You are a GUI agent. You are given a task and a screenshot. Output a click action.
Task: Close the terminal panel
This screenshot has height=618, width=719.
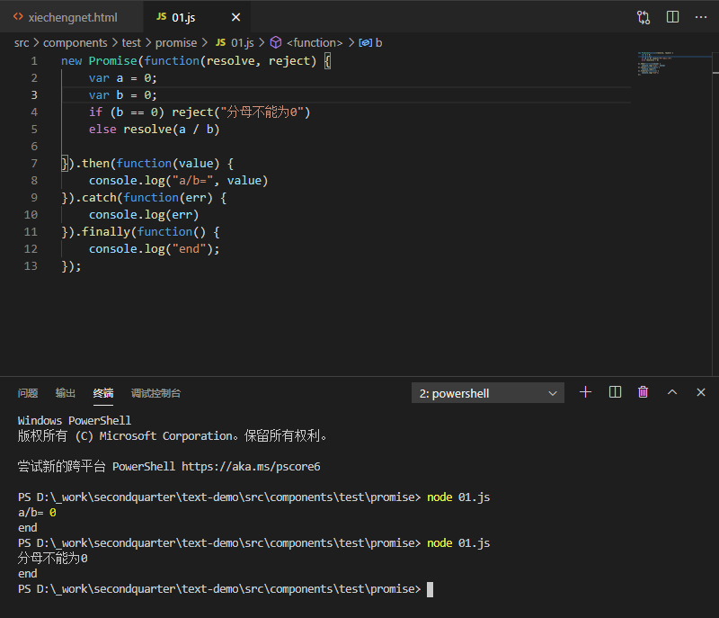tap(701, 392)
